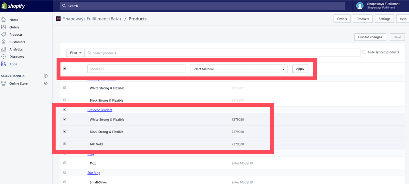Uncheck the 14K Gold variant checkbox
The height and width of the screenshot is (184, 409).
(65, 144)
